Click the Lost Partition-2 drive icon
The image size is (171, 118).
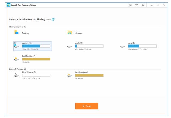coord(69,75)
